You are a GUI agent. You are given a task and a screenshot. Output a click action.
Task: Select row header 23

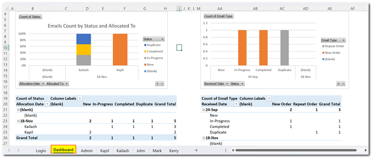click(x=6, y=121)
